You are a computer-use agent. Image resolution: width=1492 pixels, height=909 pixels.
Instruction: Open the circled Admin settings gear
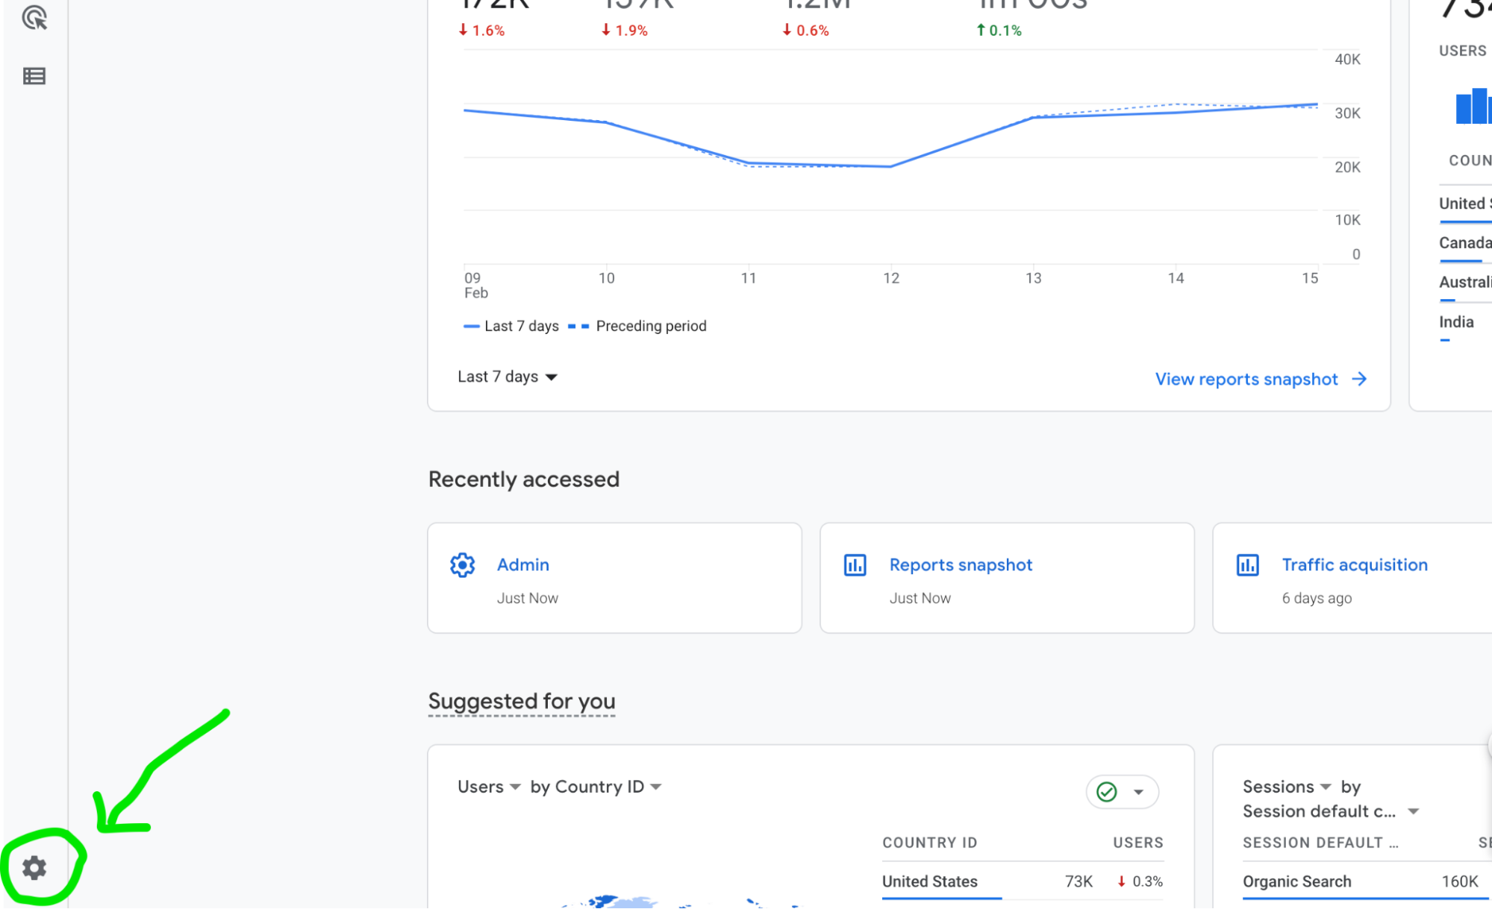34,868
